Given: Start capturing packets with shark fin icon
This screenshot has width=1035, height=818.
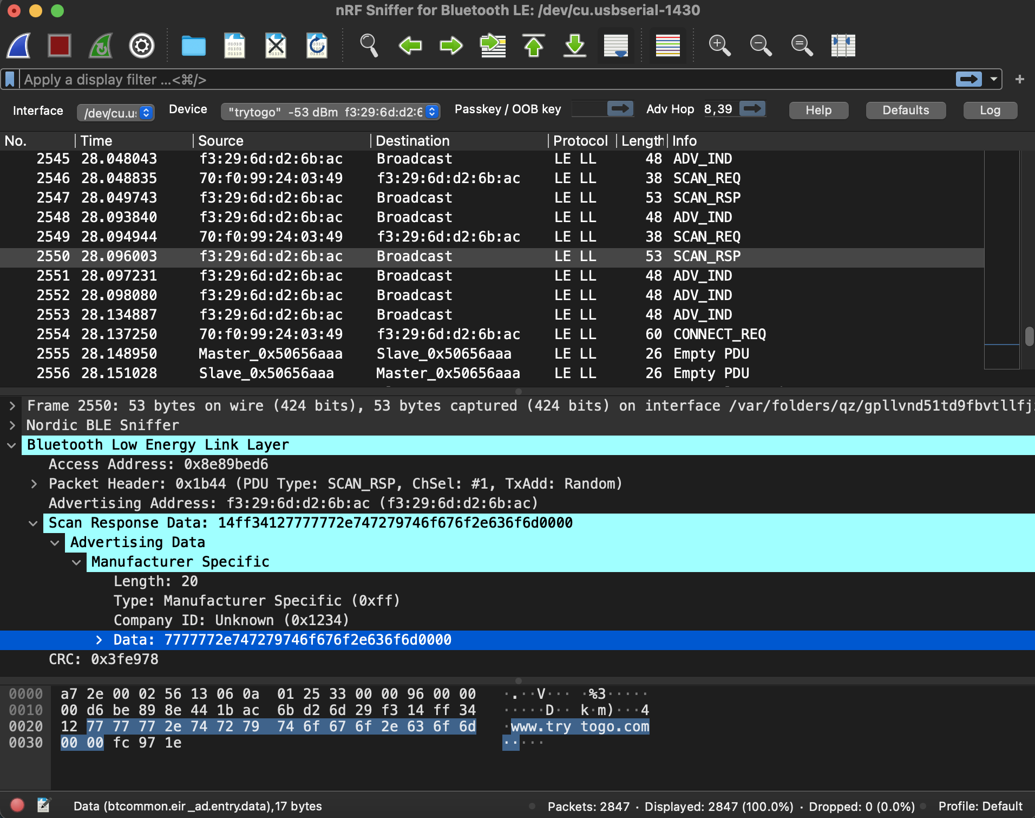Looking at the screenshot, I should pyautogui.click(x=18, y=46).
